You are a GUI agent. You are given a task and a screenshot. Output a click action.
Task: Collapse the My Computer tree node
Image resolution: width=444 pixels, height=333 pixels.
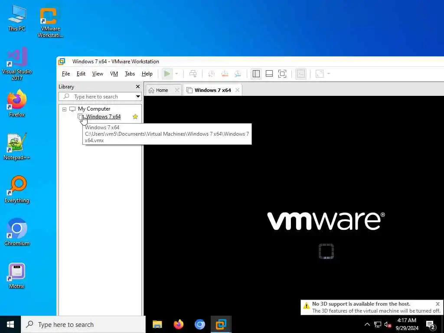pyautogui.click(x=64, y=109)
